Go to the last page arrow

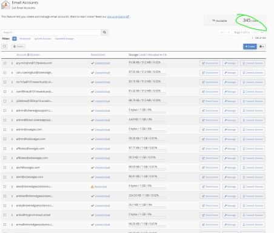point(262,32)
